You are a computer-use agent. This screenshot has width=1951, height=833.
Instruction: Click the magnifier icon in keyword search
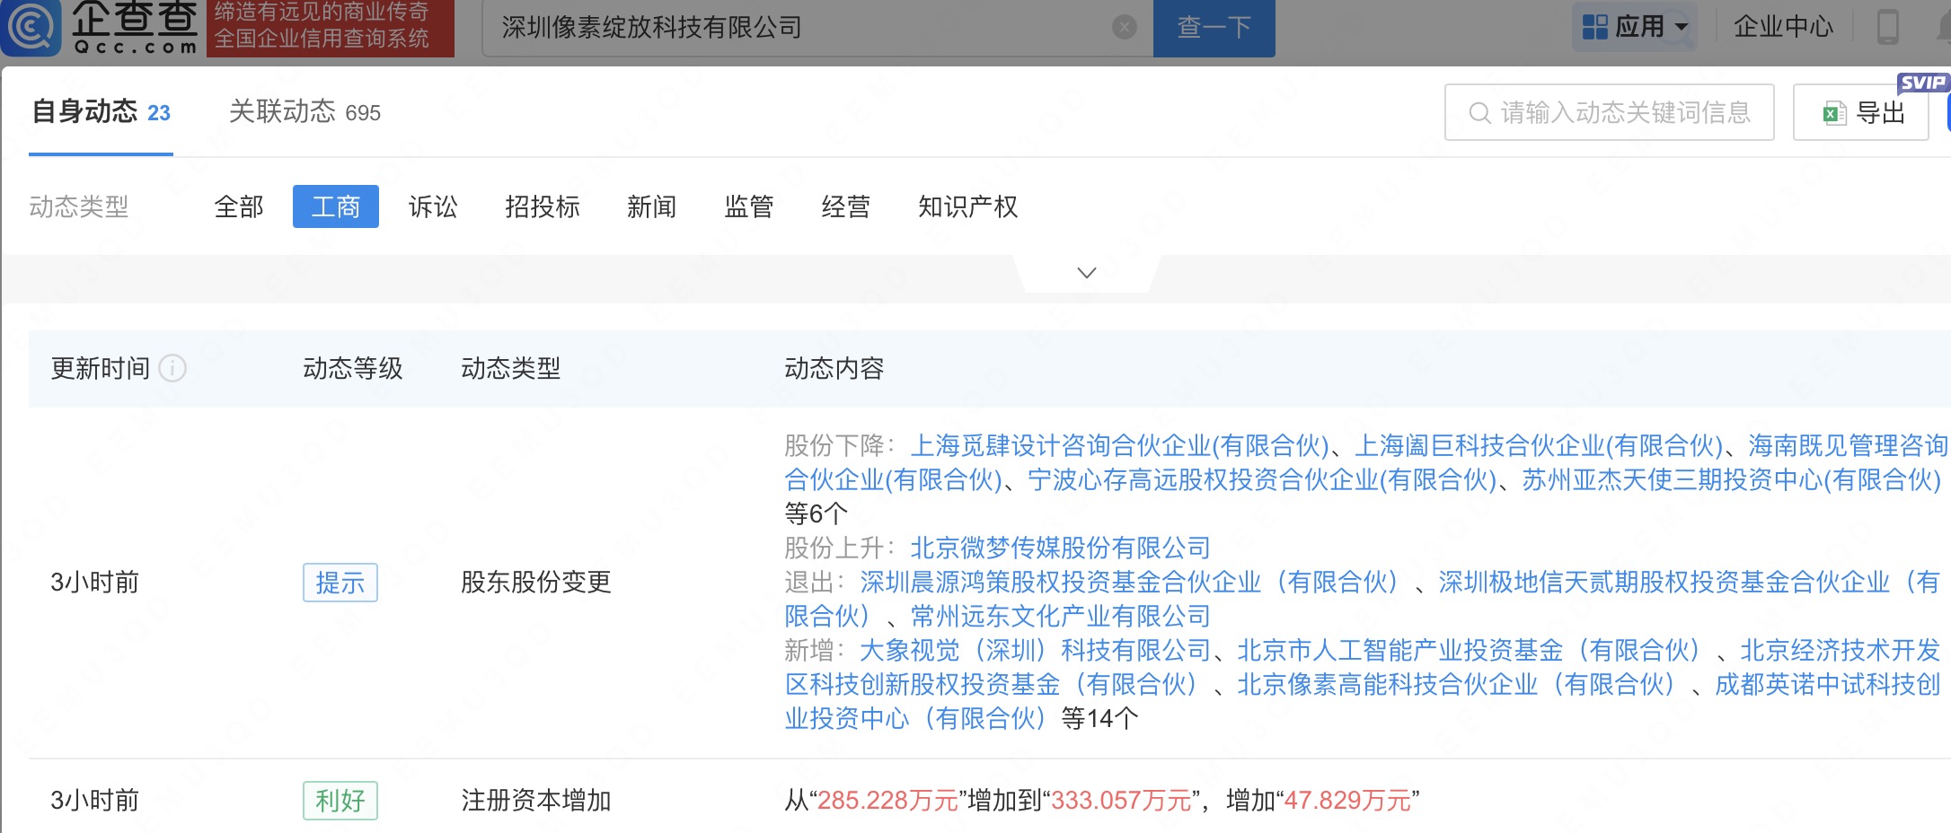[1479, 113]
